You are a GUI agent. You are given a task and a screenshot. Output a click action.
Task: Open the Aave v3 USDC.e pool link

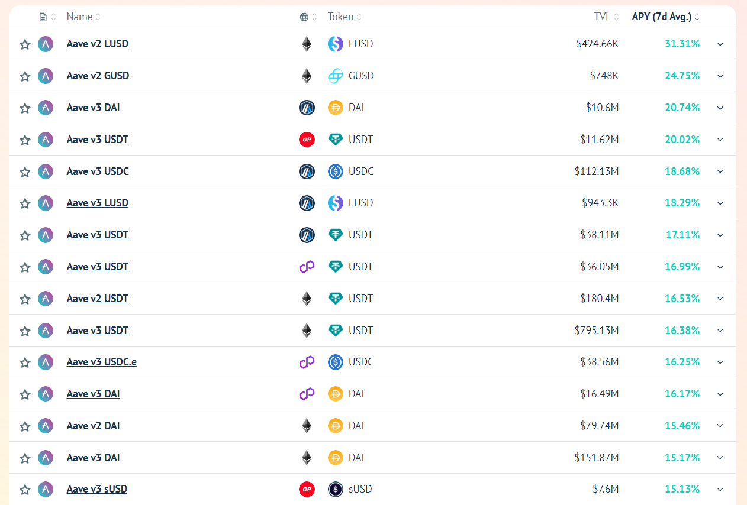[102, 362]
